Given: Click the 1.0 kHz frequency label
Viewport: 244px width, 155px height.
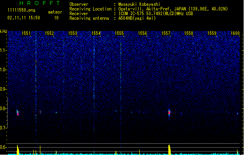Looking at the screenshot, I should 3,70.
